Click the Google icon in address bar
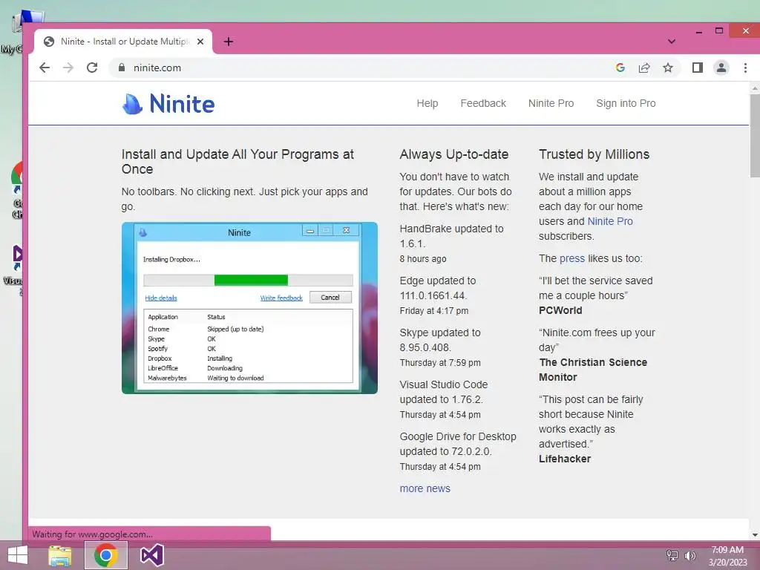 tap(620, 68)
